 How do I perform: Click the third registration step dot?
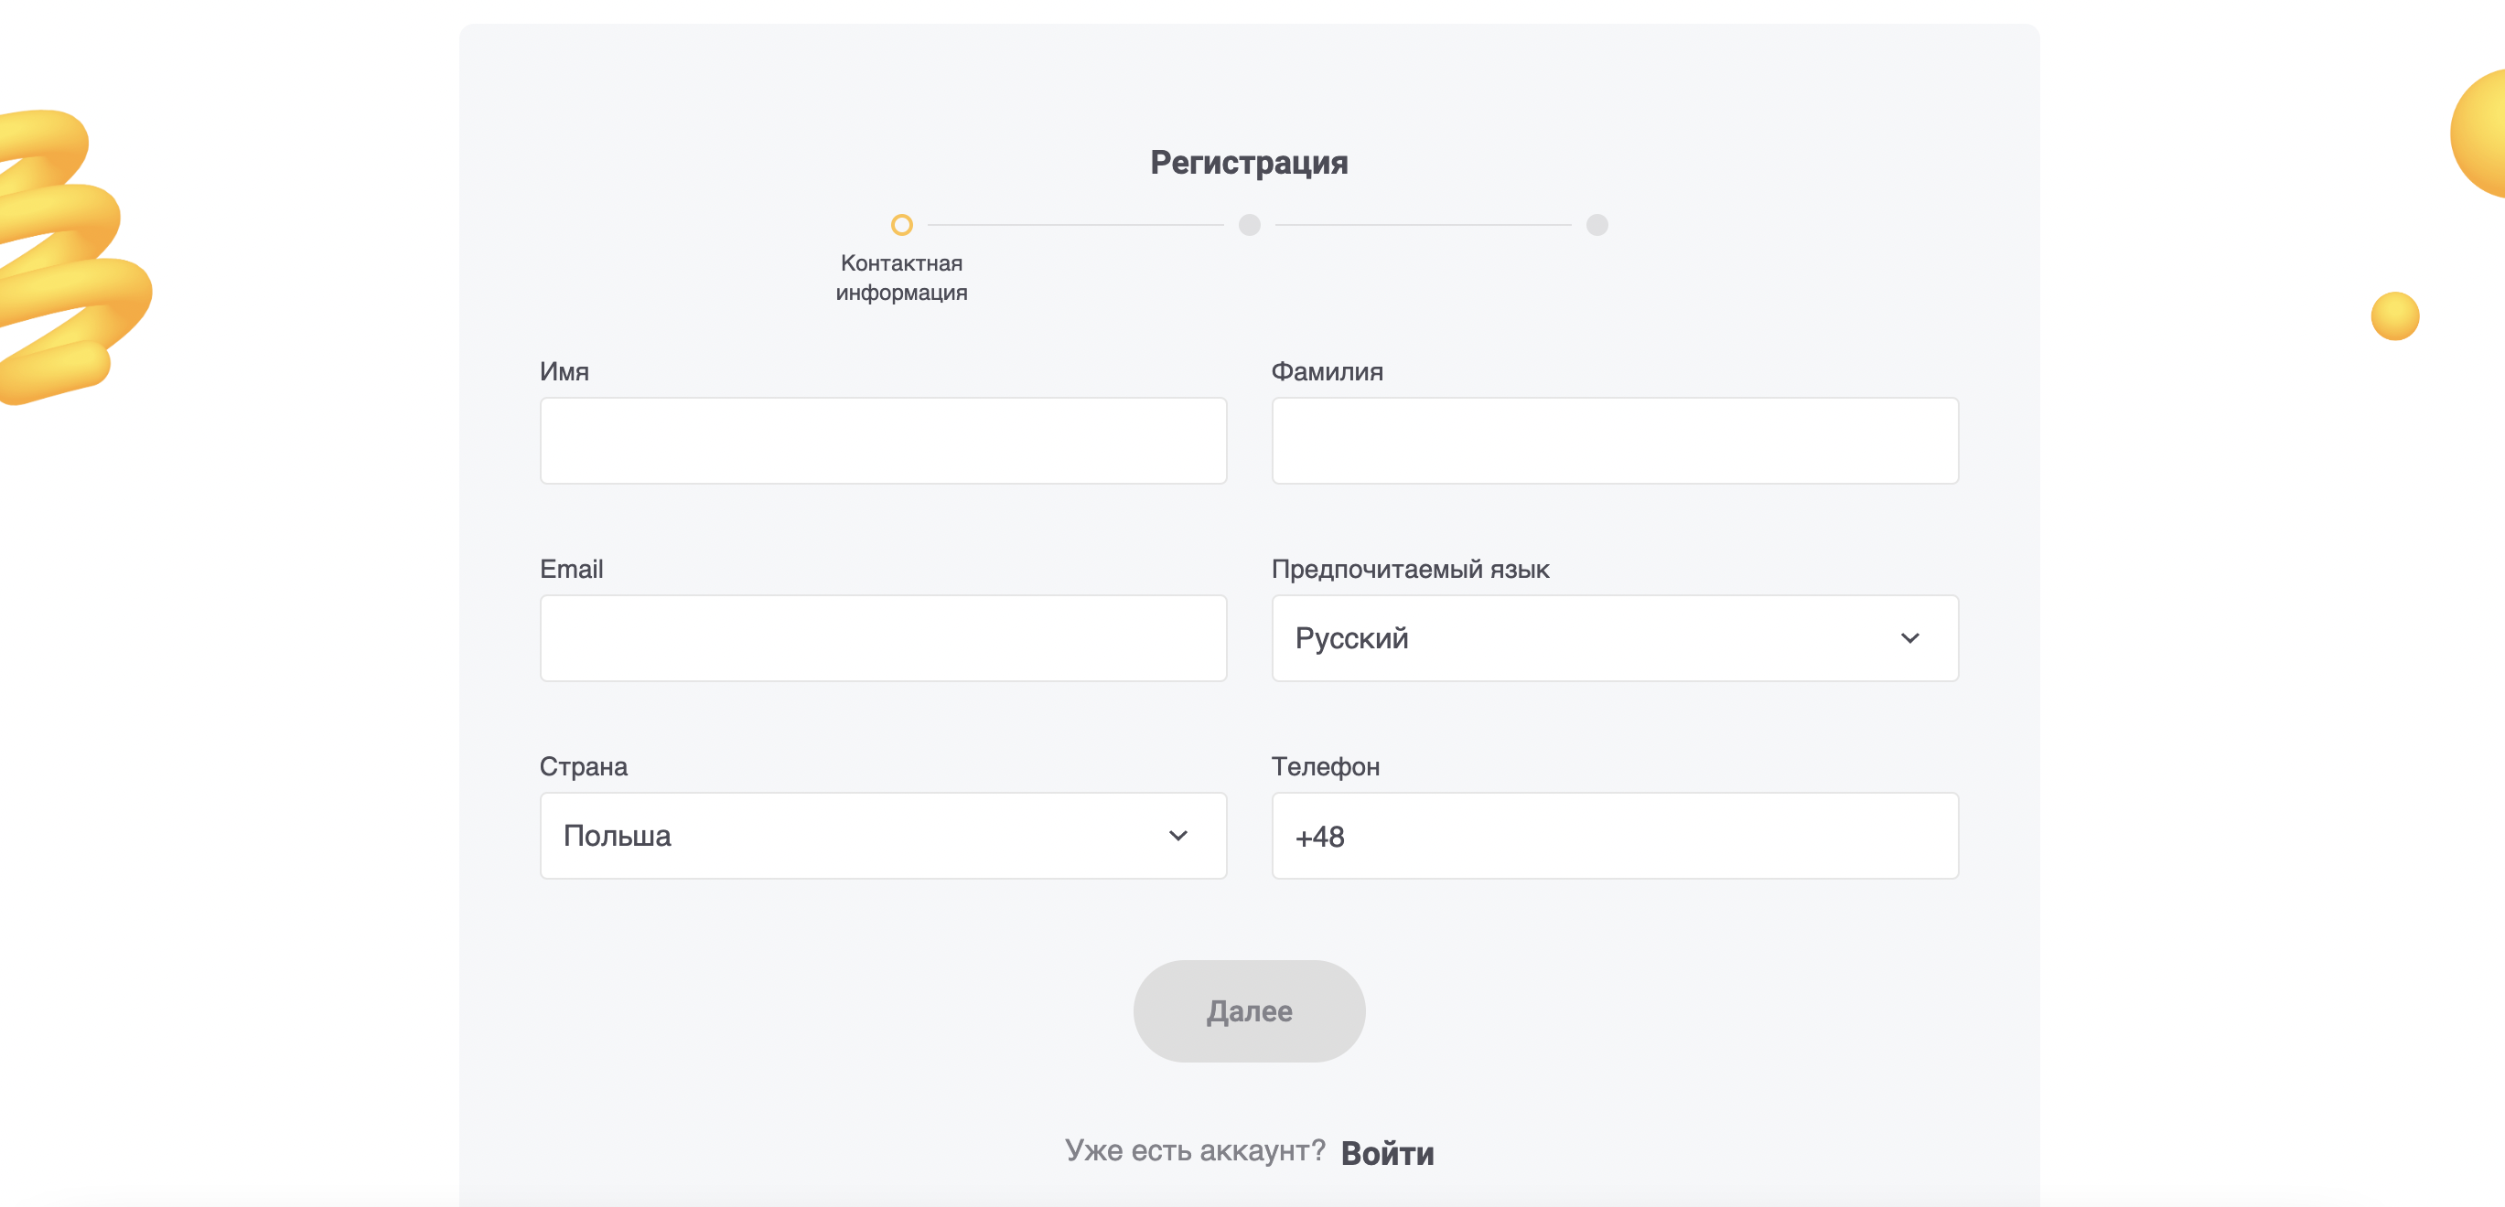pyautogui.click(x=1597, y=226)
